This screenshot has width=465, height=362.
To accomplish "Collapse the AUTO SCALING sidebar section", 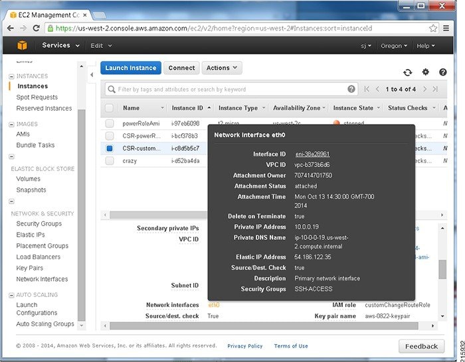I will click(x=11, y=295).
